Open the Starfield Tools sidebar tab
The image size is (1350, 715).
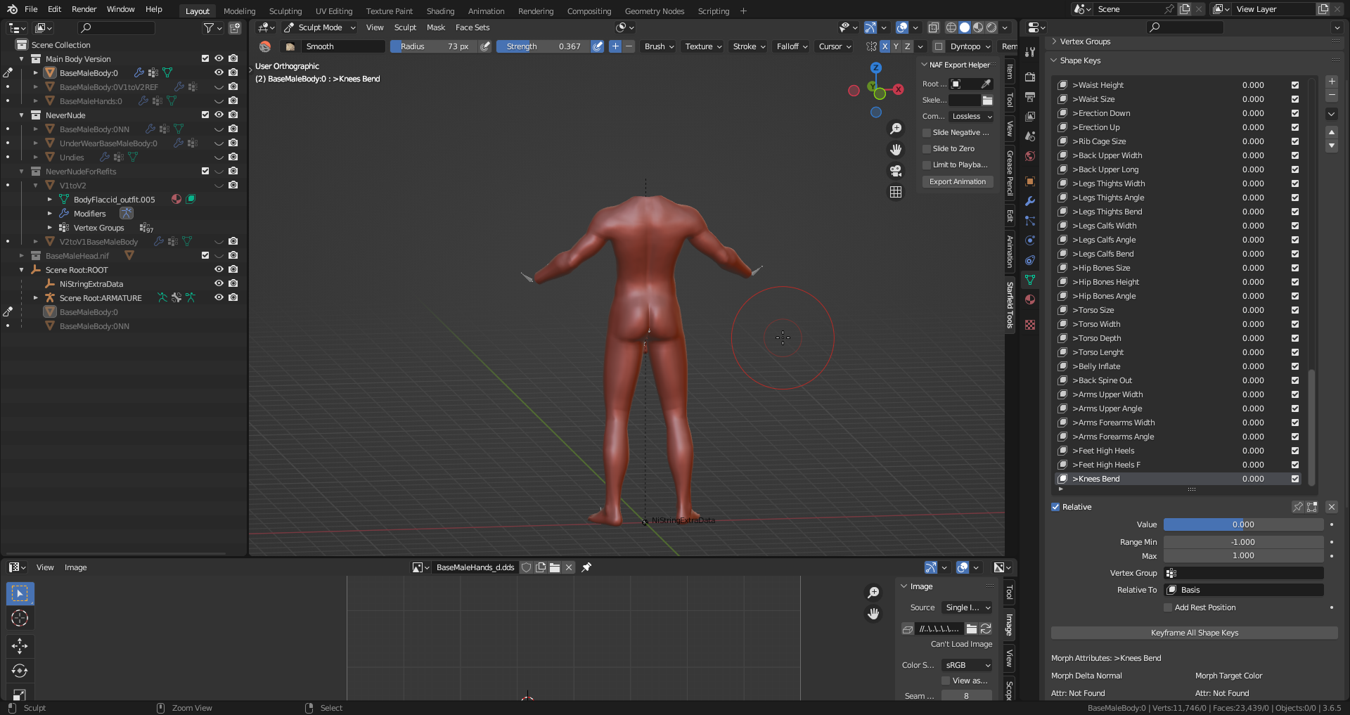[x=1010, y=305]
